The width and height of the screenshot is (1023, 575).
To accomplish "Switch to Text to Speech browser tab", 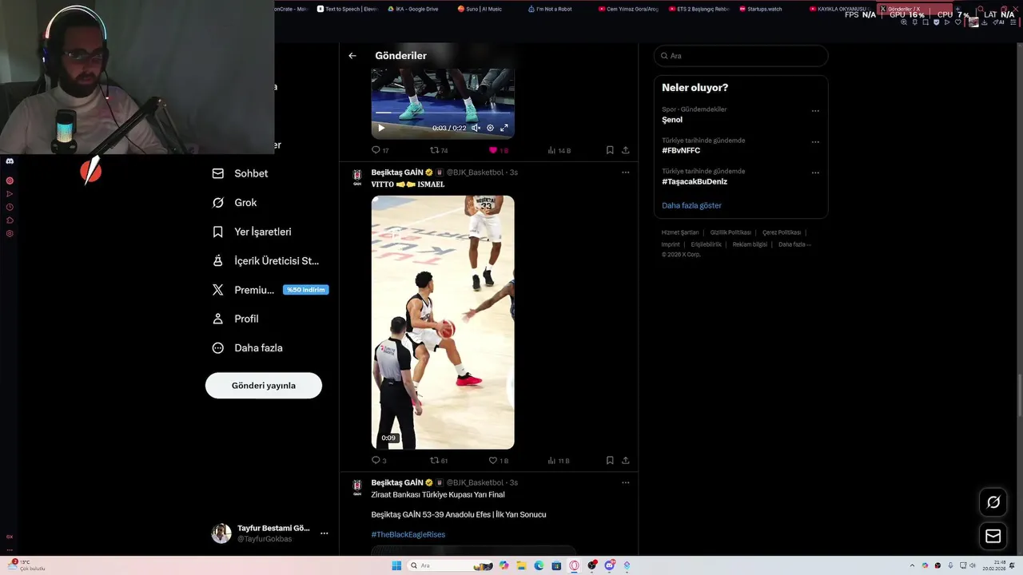I will pyautogui.click(x=347, y=9).
